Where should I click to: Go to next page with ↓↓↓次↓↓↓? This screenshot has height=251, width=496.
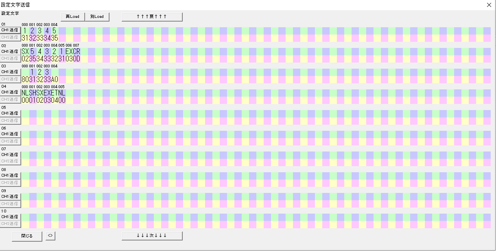tap(152, 236)
